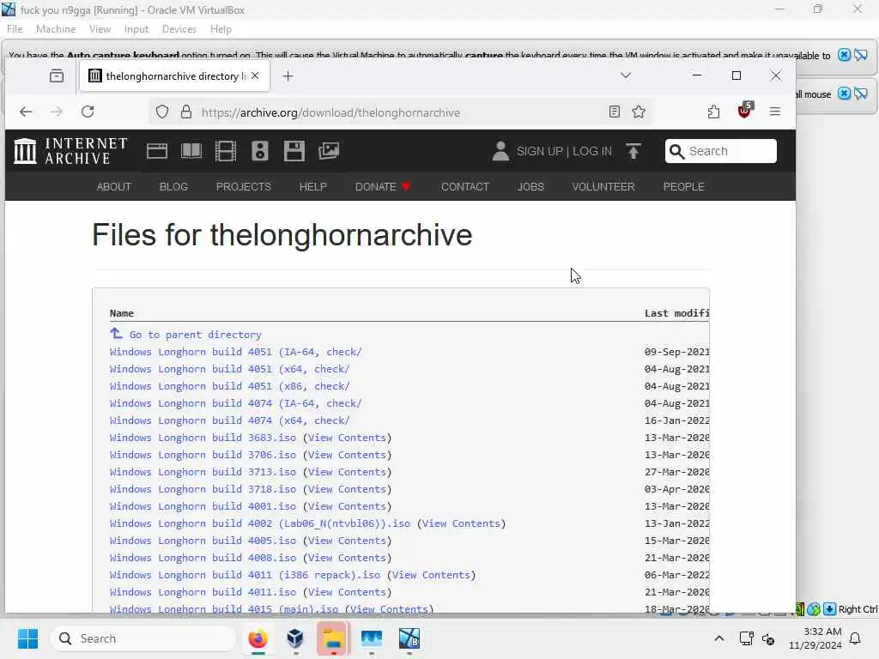Open Longhorn build 4051 (IA-64, check folder
This screenshot has width=879, height=659.
[x=235, y=352]
